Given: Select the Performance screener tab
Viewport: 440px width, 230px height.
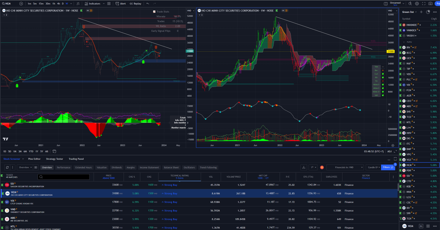Looking at the screenshot, I should (63, 167).
